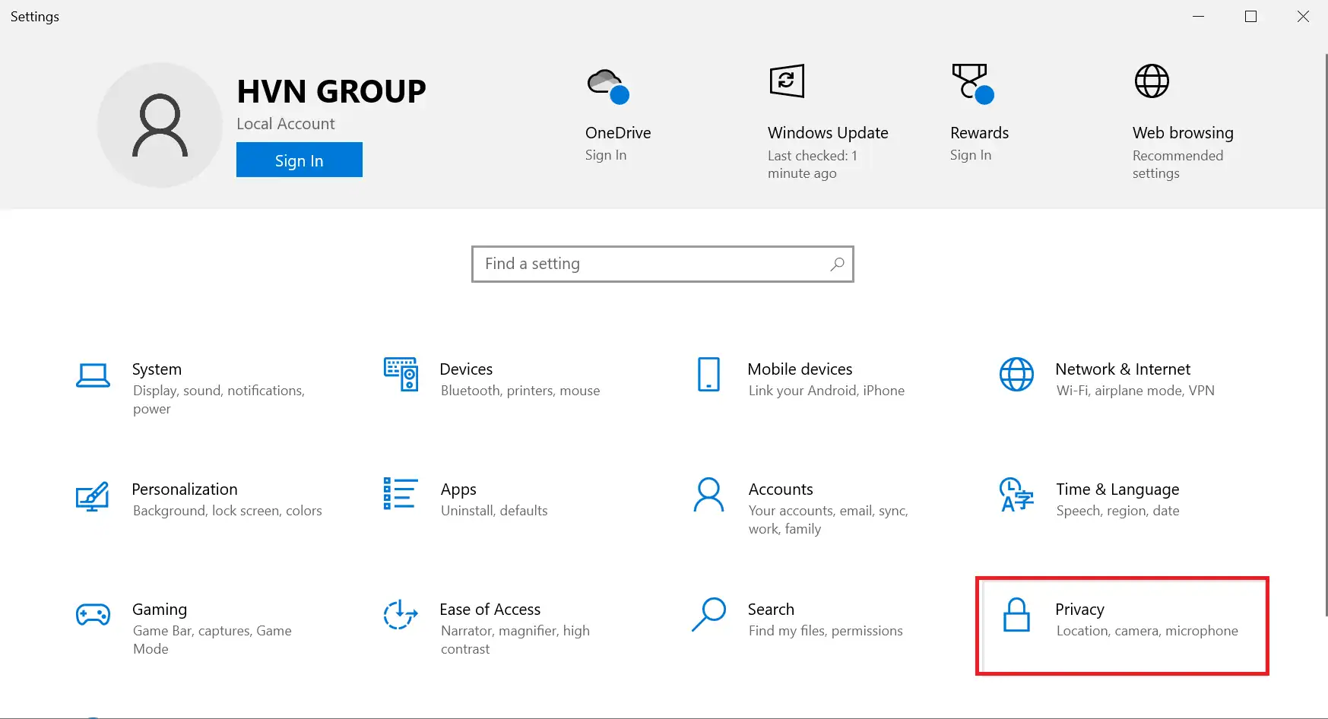Click the System laptop icon
The width and height of the screenshot is (1328, 719).
coord(93,375)
